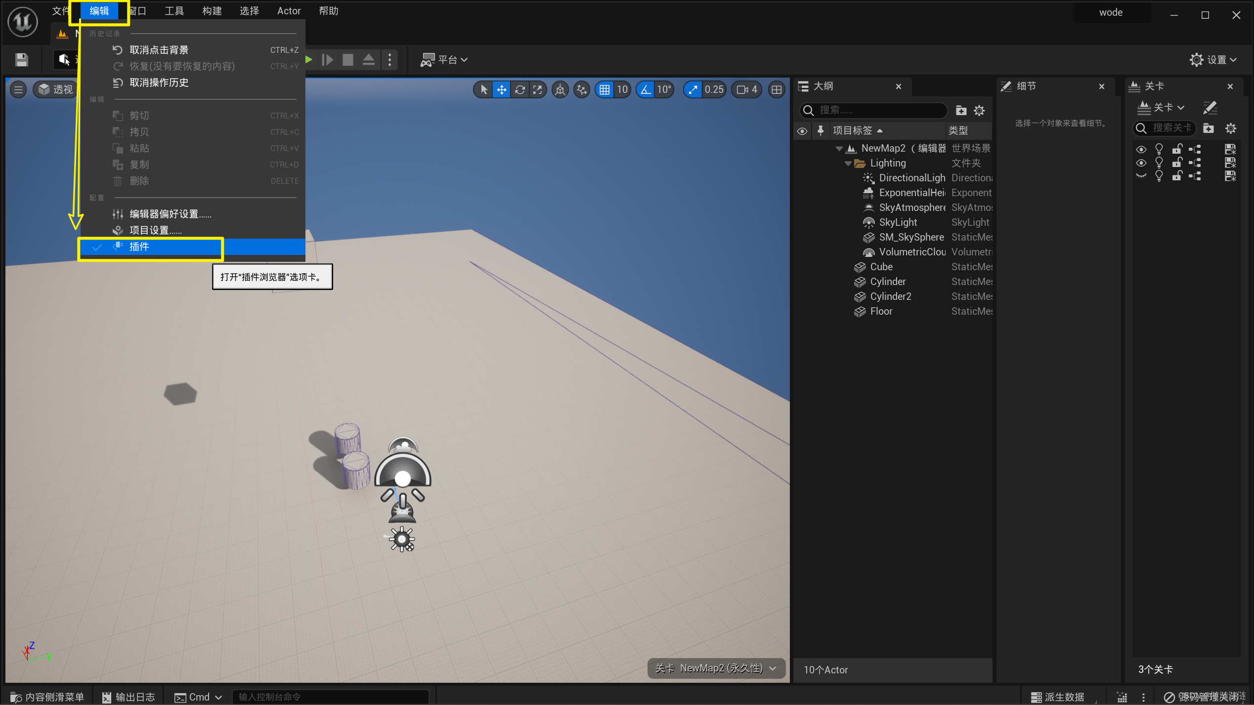Select the translate move gizmo tool
Viewport: 1254px width, 705px height.
click(x=501, y=89)
